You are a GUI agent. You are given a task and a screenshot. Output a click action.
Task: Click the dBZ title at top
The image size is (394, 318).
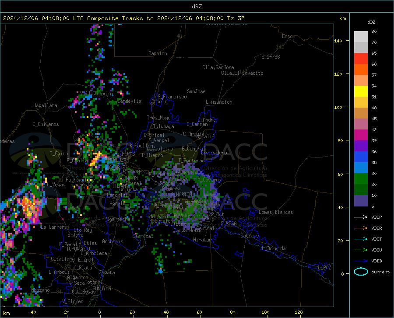tap(197, 7)
